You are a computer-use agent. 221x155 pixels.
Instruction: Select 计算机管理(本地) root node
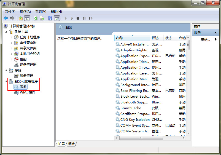(22, 26)
